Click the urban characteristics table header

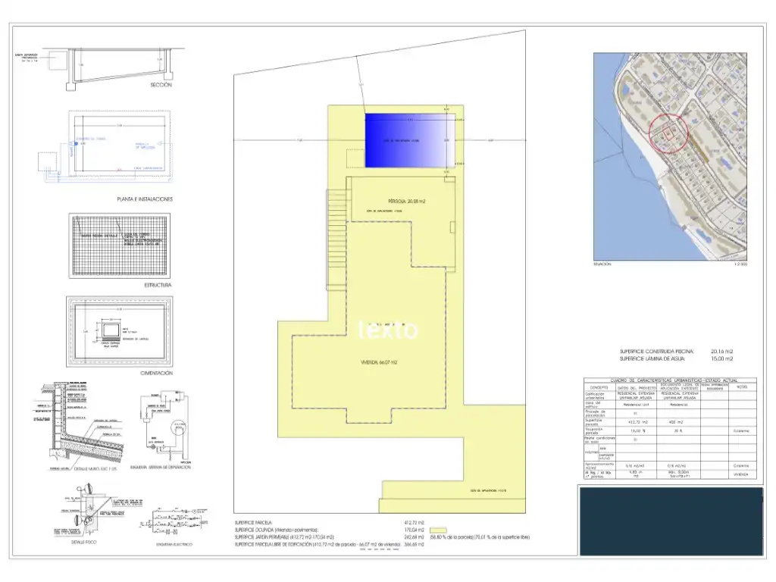coord(670,380)
